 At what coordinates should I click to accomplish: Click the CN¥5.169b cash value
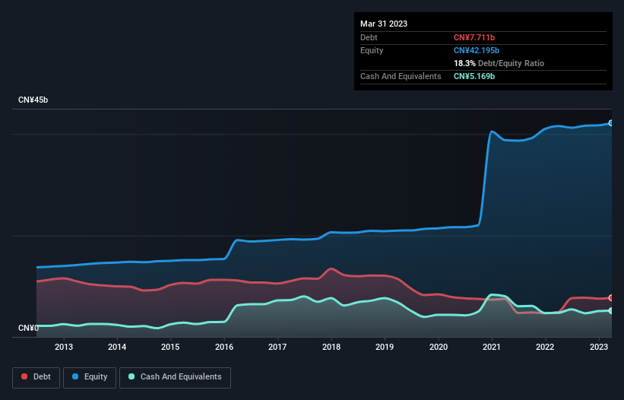tap(474, 76)
